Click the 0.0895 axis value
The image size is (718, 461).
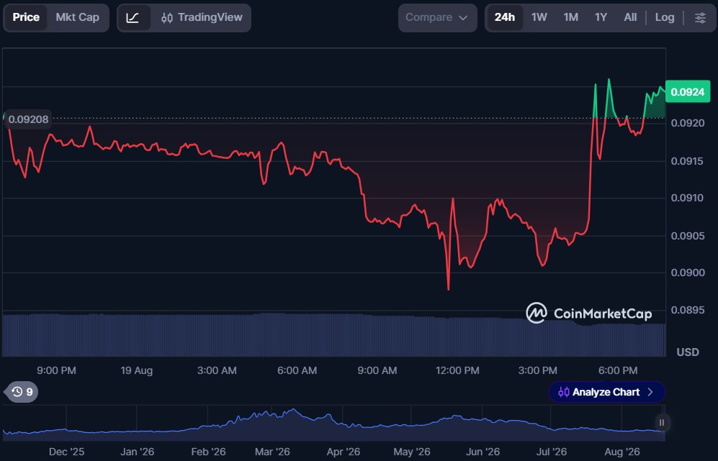tap(687, 310)
